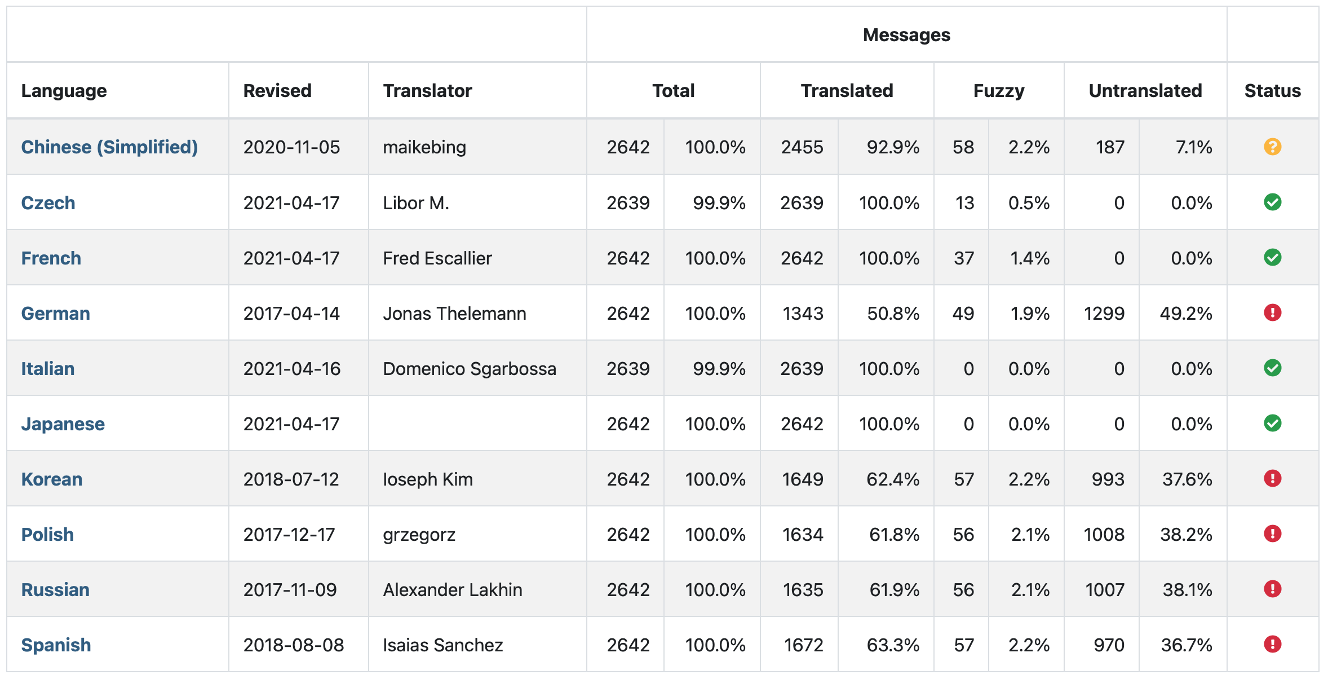Click the green check status icon for Czech
This screenshot has width=1328, height=679.
[1272, 202]
